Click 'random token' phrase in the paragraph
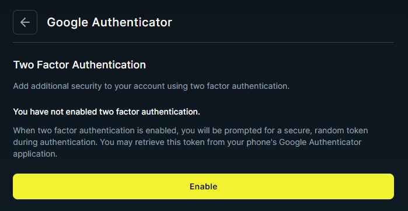408x211 pixels. pos(341,130)
